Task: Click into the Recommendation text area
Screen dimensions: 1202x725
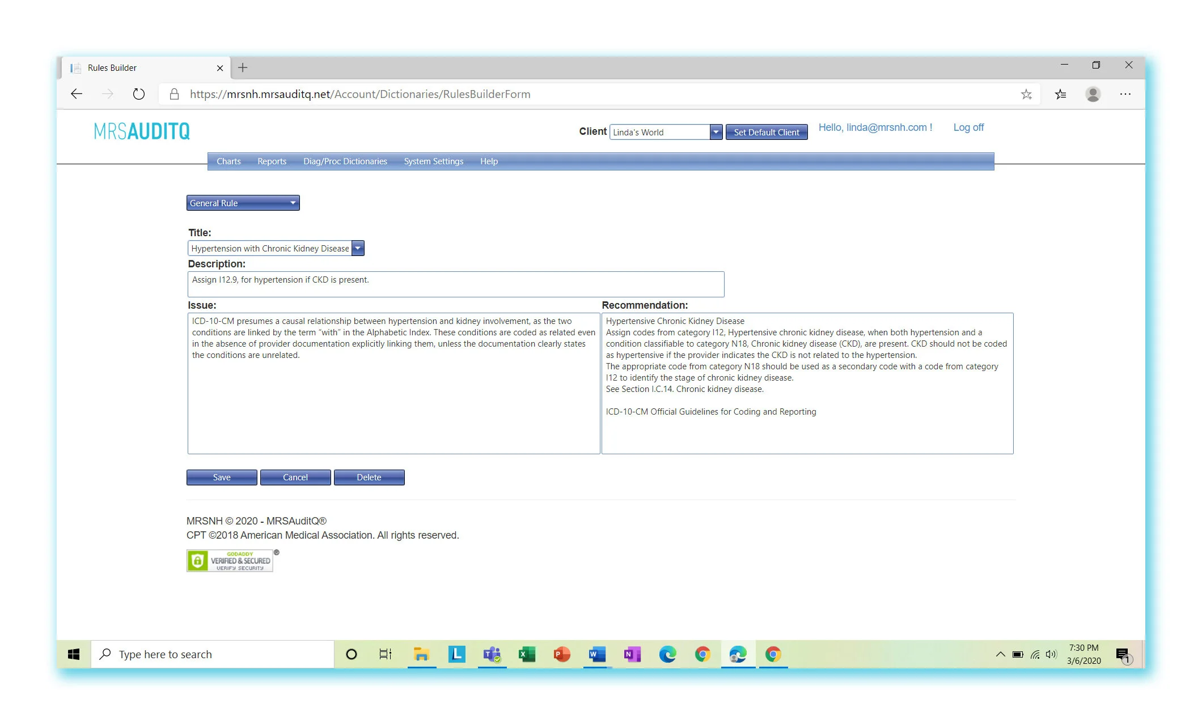Action: (x=807, y=383)
